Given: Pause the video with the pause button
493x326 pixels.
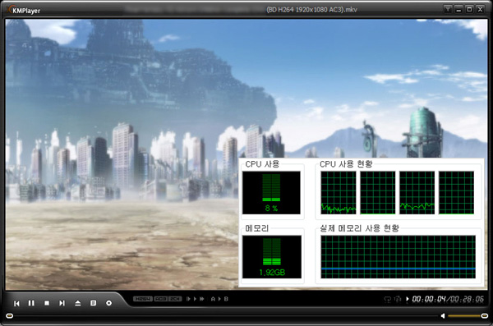Looking at the screenshot, I should pos(31,303).
